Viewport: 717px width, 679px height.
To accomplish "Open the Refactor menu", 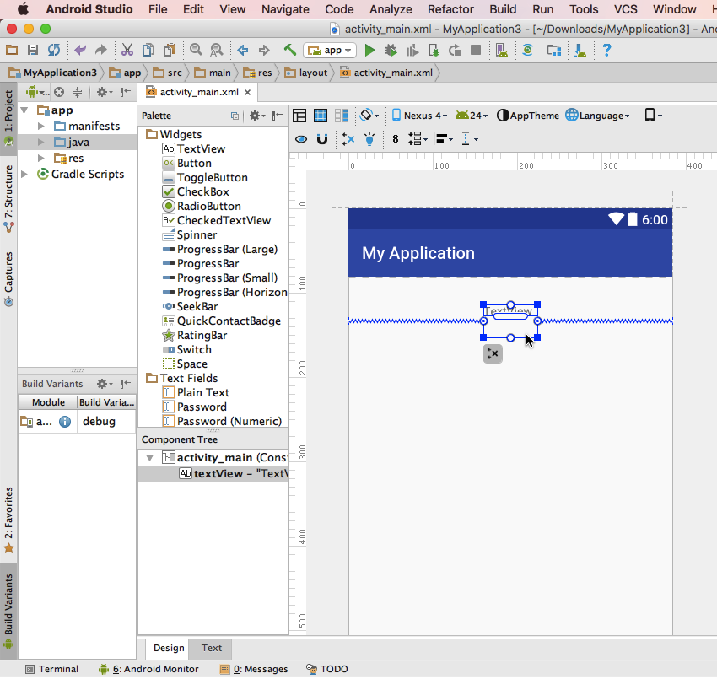I will [x=450, y=9].
